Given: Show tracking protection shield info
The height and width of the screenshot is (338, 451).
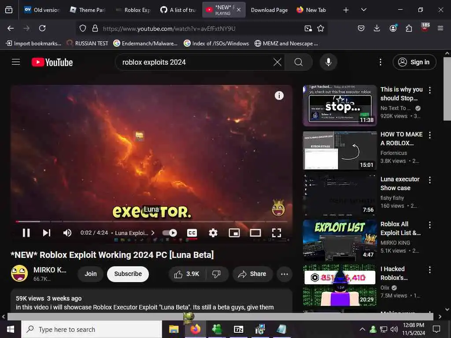Looking at the screenshot, I should click(83, 28).
